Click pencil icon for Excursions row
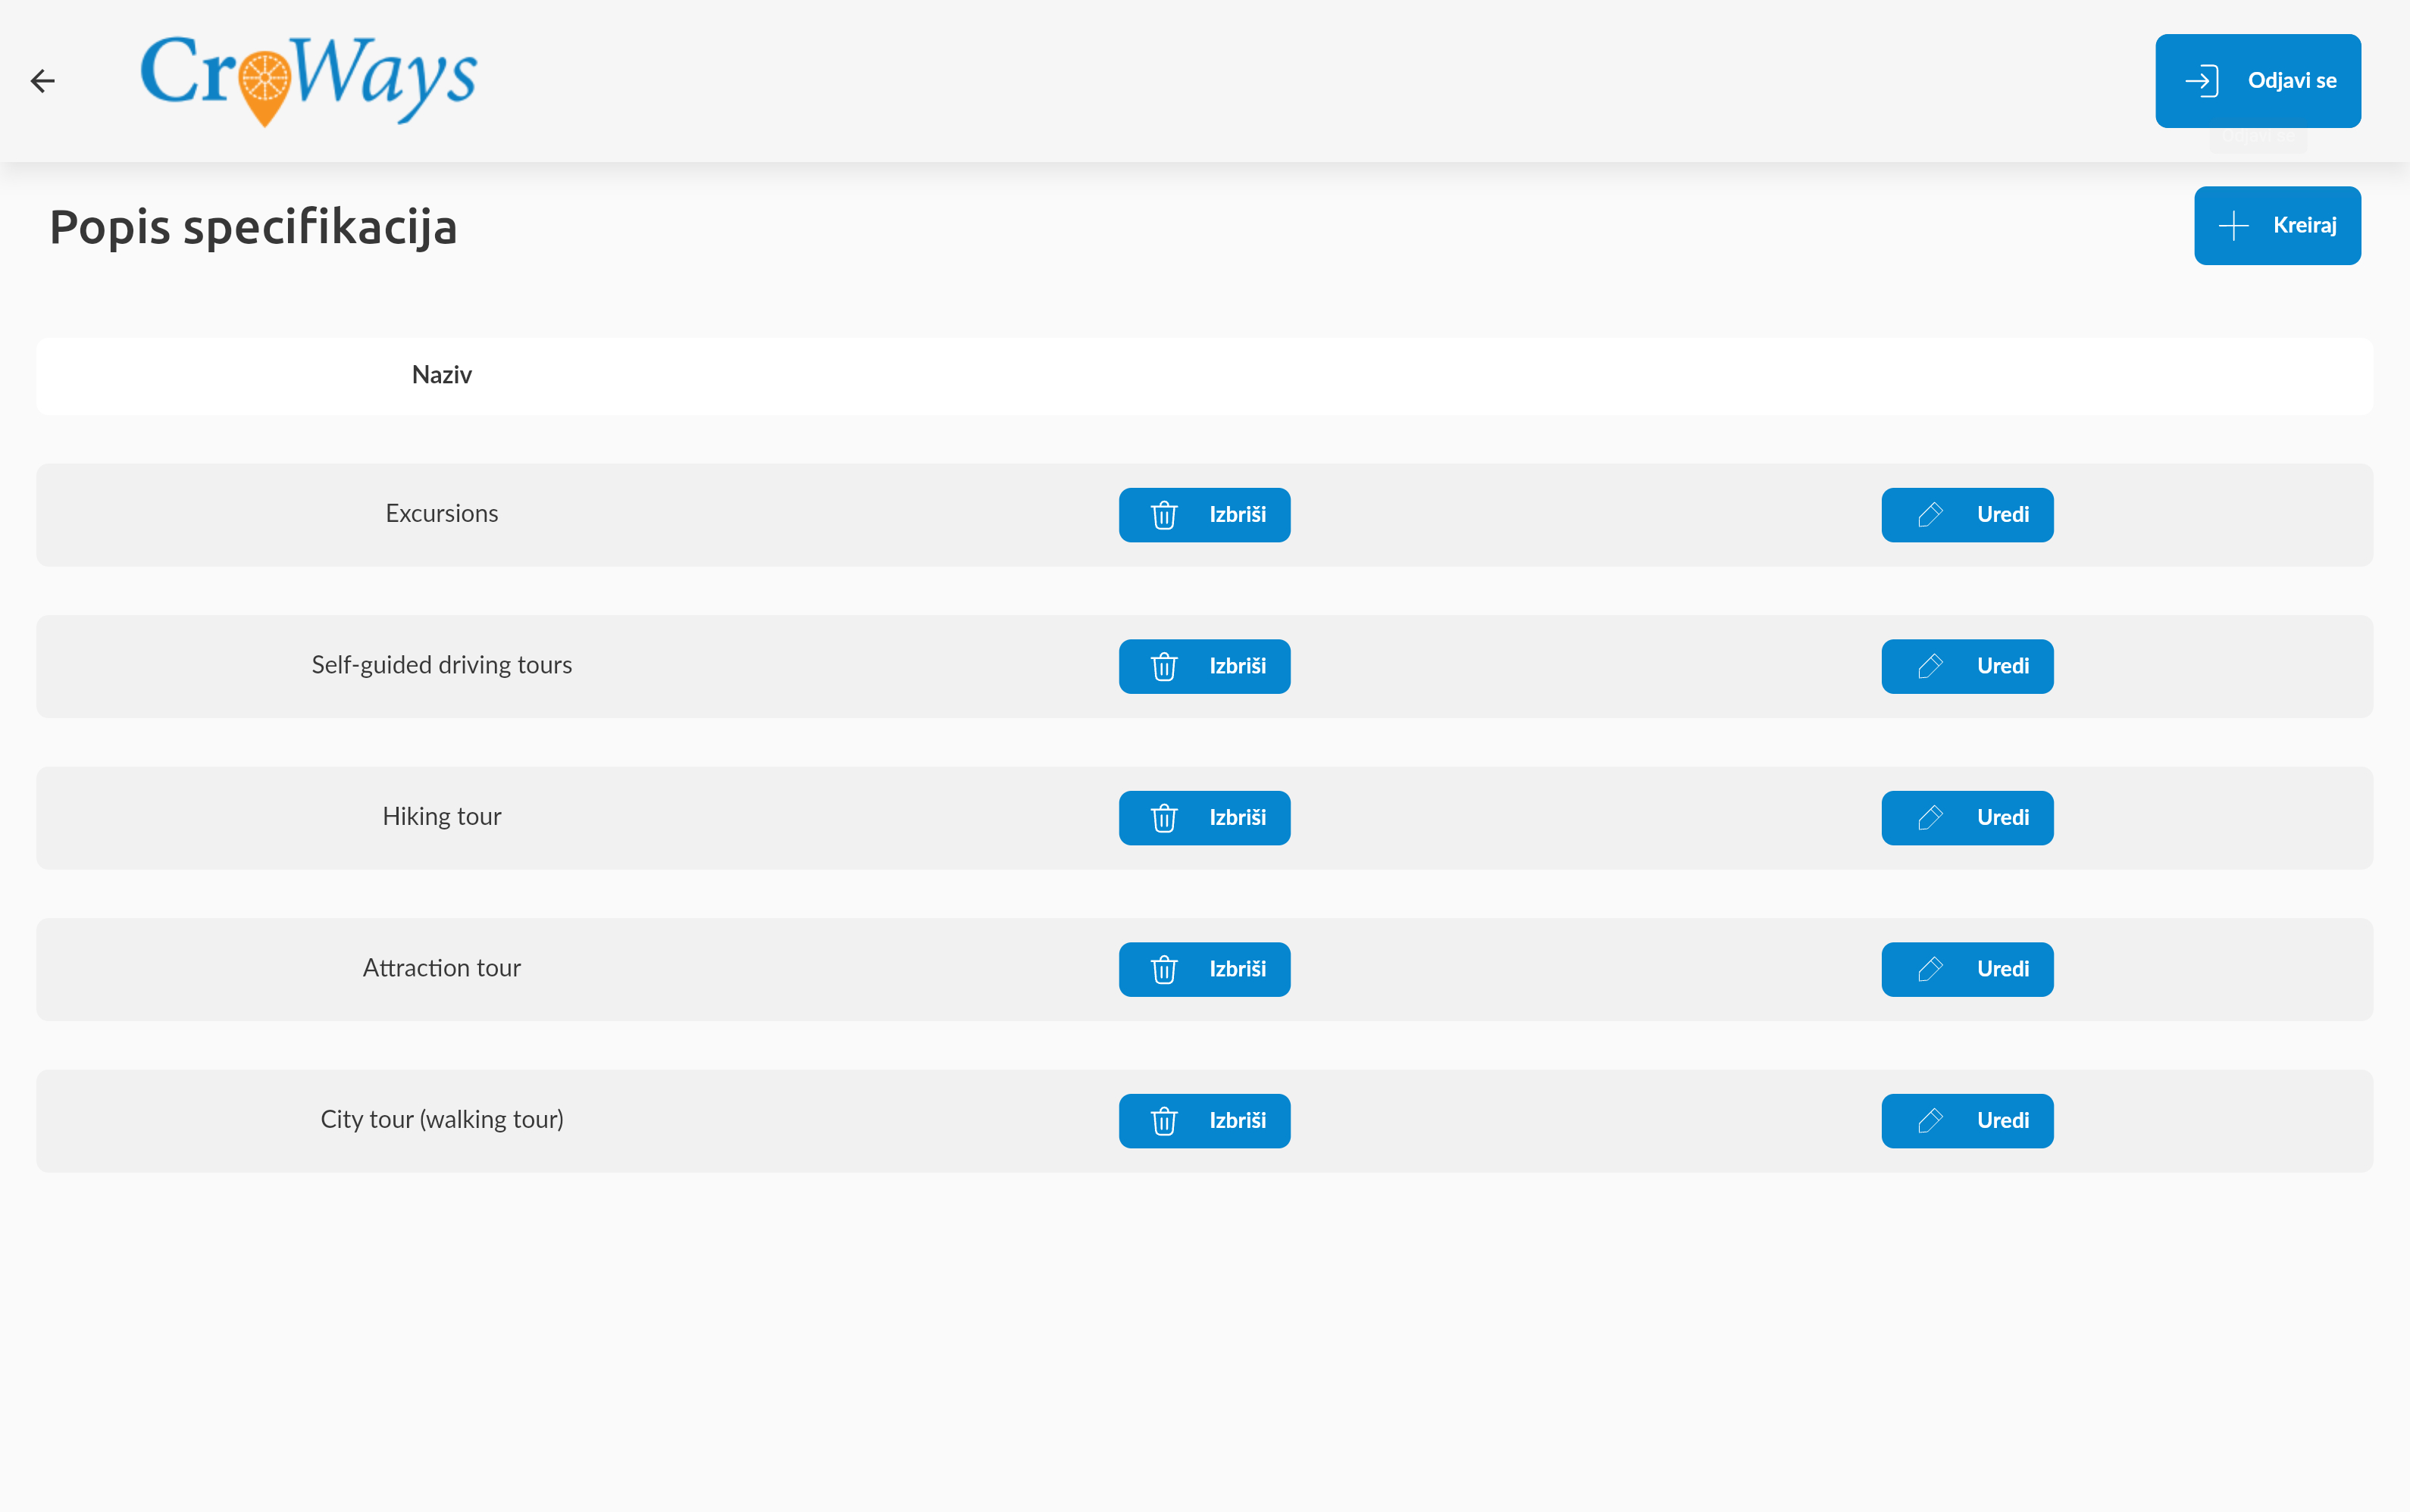Image resolution: width=2410 pixels, height=1512 pixels. (1930, 515)
